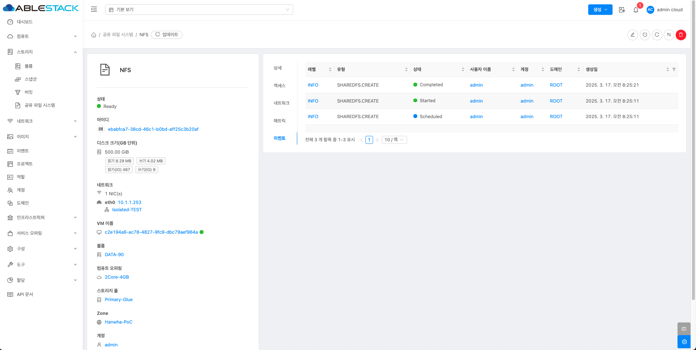Select 공유 파일 시스템 in sidebar

coord(40,105)
